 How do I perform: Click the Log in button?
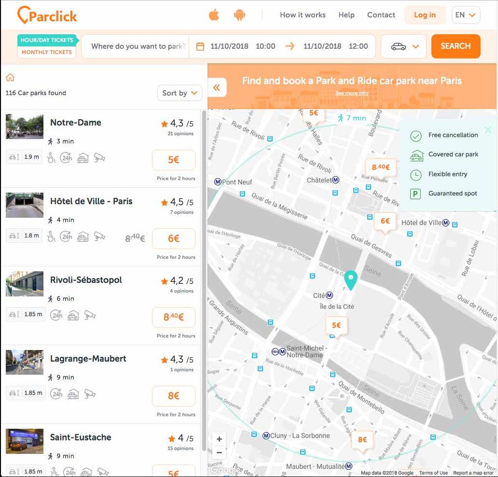click(x=425, y=15)
